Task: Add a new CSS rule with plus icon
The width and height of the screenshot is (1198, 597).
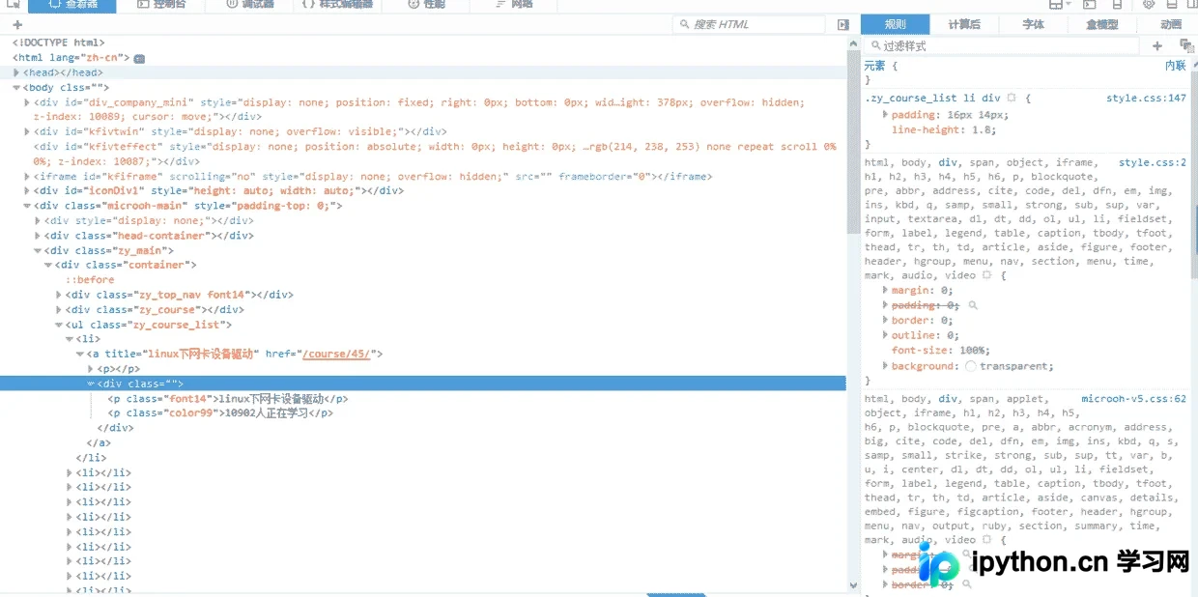Action: (x=1157, y=45)
